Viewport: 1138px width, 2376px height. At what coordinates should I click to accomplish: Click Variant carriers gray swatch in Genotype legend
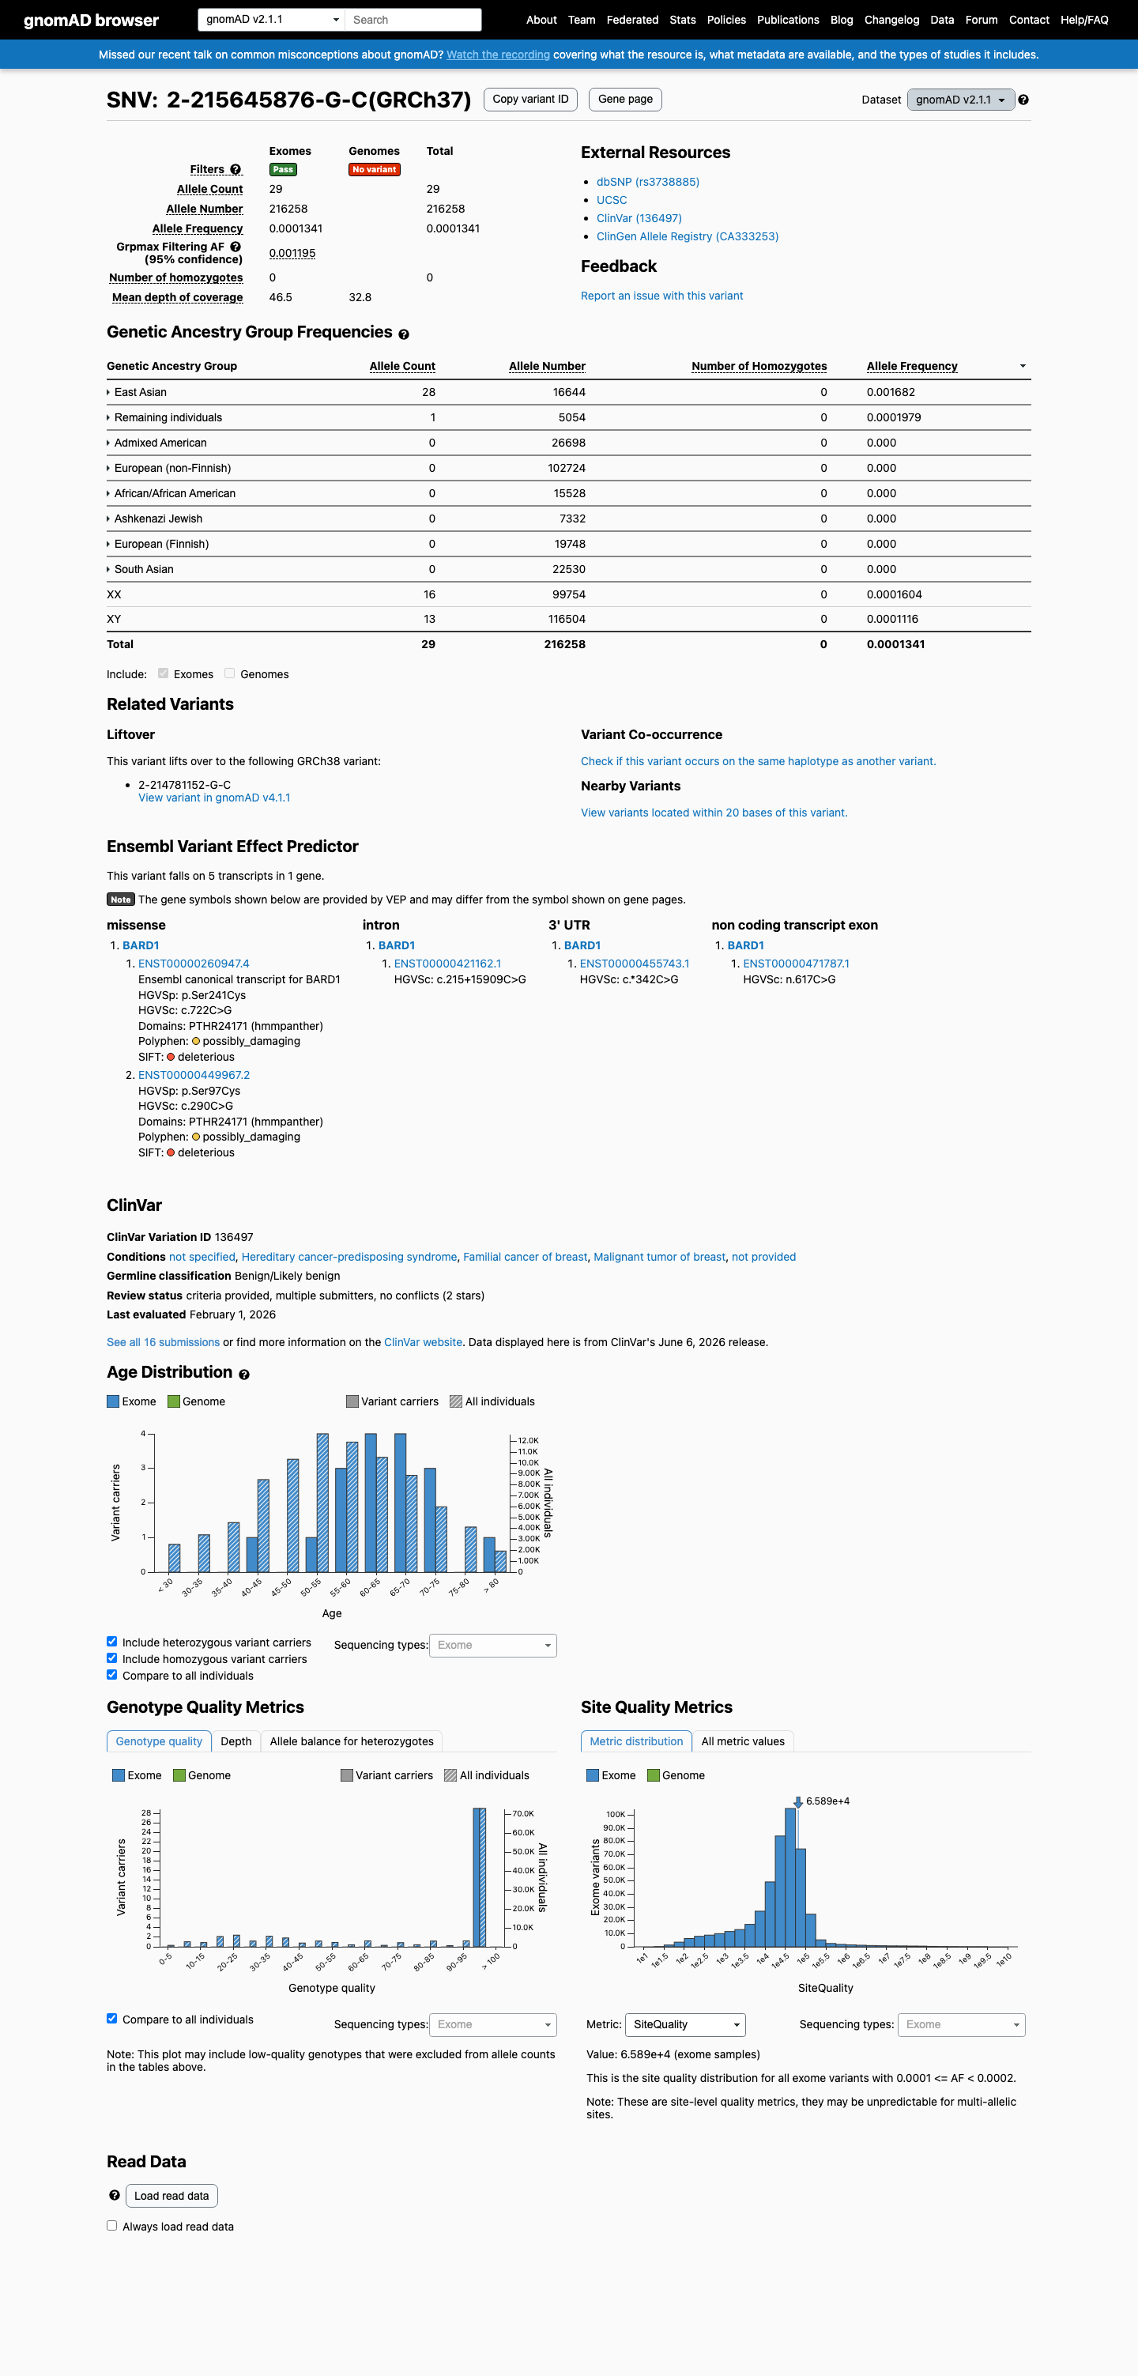point(347,1775)
